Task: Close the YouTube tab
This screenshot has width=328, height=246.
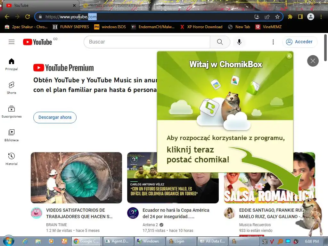Action: point(74,5)
